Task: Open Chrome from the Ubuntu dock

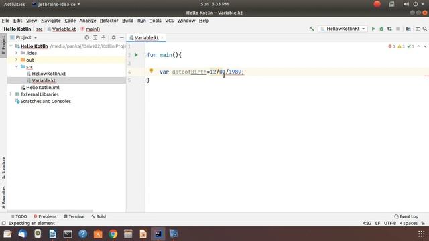Action: point(113,234)
